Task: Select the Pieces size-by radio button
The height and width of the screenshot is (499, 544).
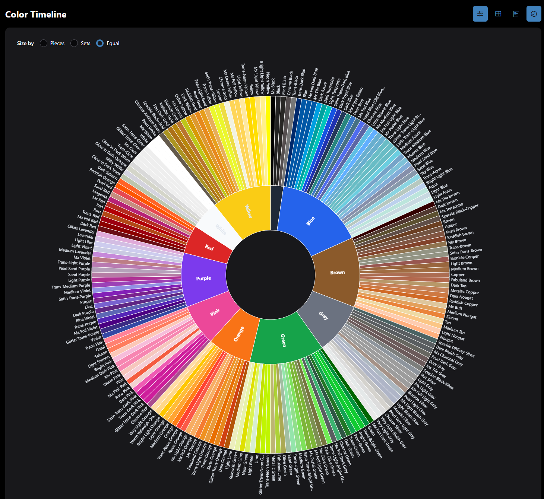Action: 44,43
